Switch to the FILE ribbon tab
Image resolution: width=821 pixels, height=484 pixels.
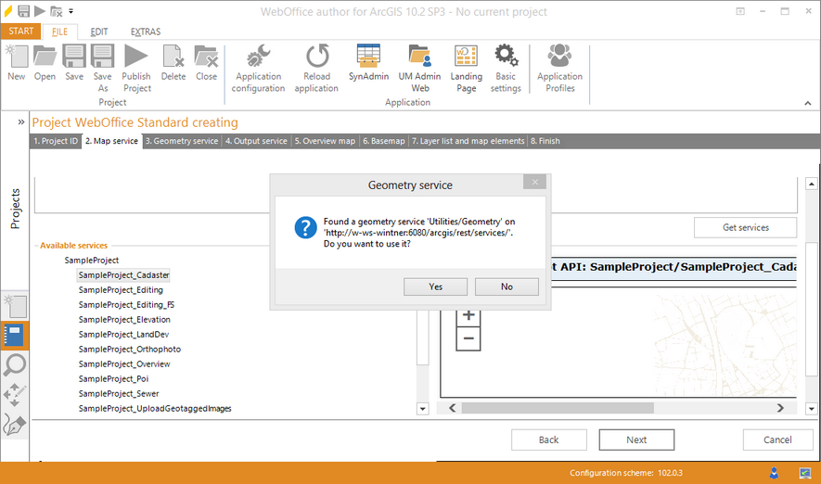click(x=59, y=32)
